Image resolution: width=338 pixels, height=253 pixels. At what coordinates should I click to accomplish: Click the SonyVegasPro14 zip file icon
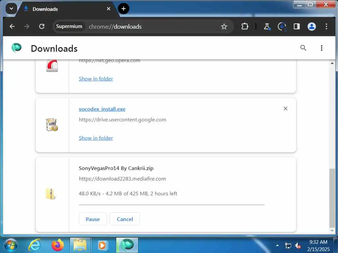(51, 194)
